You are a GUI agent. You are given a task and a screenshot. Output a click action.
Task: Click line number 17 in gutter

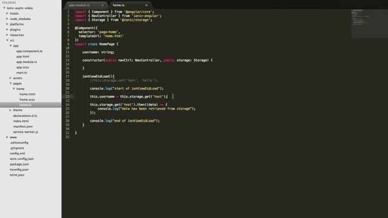click(x=67, y=76)
